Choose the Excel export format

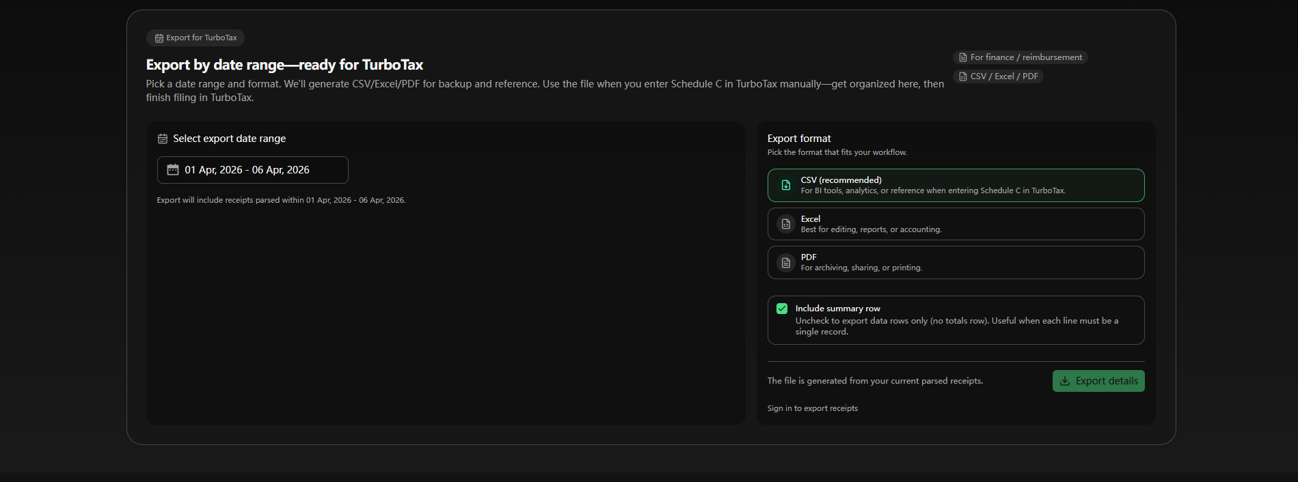click(x=956, y=224)
